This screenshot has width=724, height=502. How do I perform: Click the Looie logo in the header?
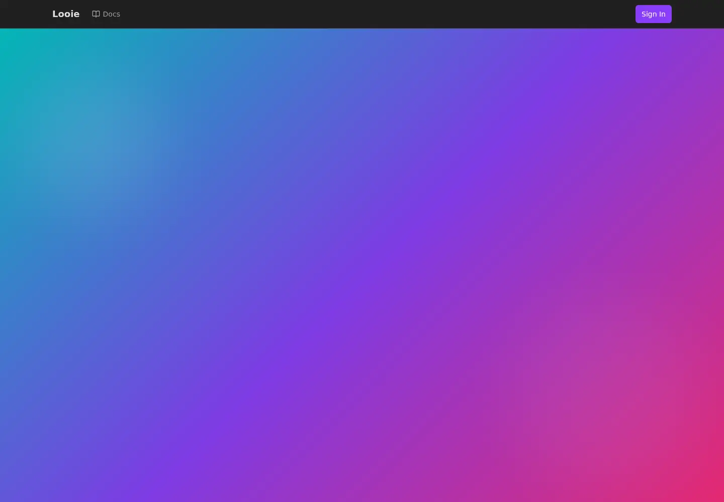(x=66, y=14)
